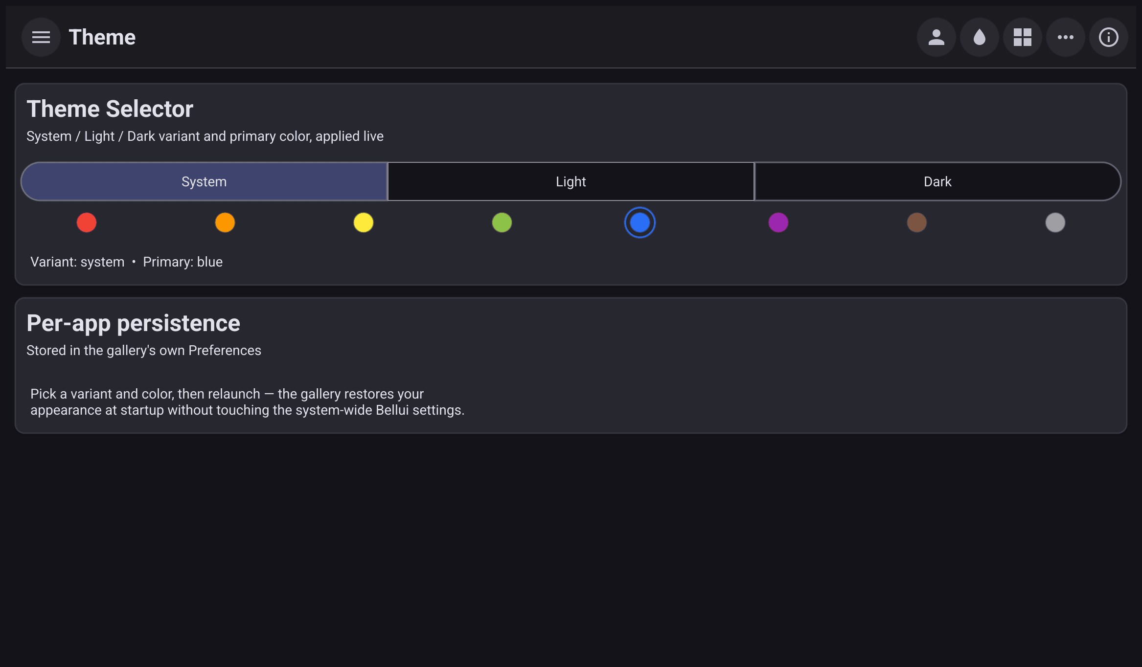
Task: Switch to the Light theme variant
Action: [571, 181]
